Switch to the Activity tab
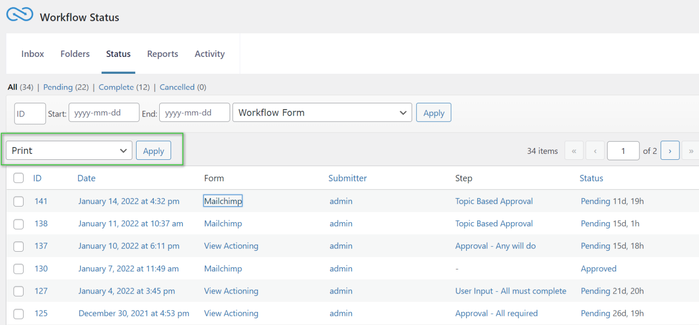This screenshot has width=699, height=325. click(x=209, y=53)
